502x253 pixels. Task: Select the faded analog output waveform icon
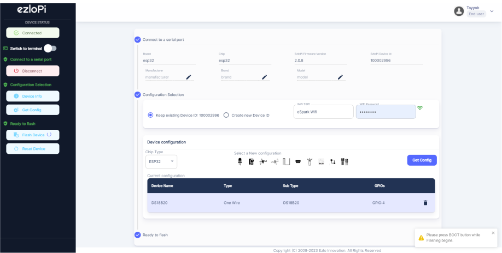(x=275, y=162)
